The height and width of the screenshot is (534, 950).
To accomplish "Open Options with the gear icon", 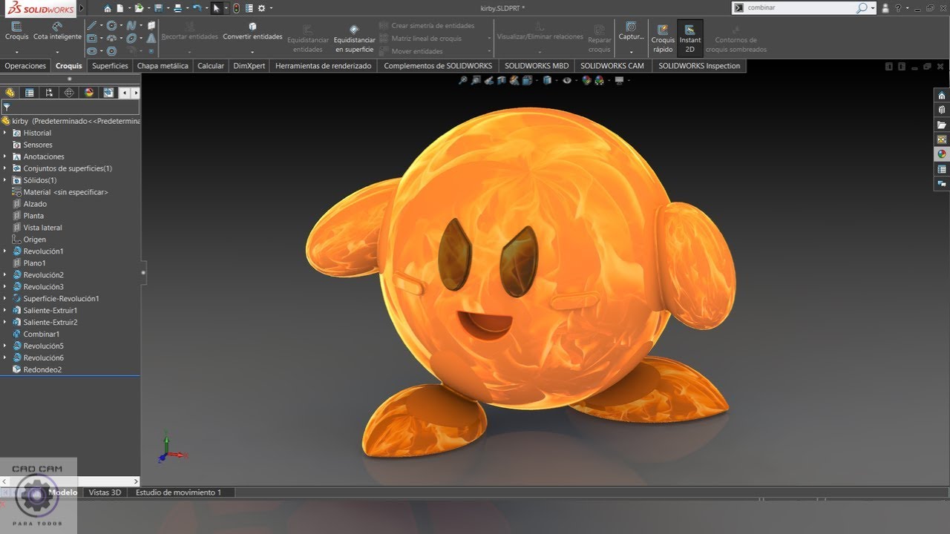I will point(261,8).
